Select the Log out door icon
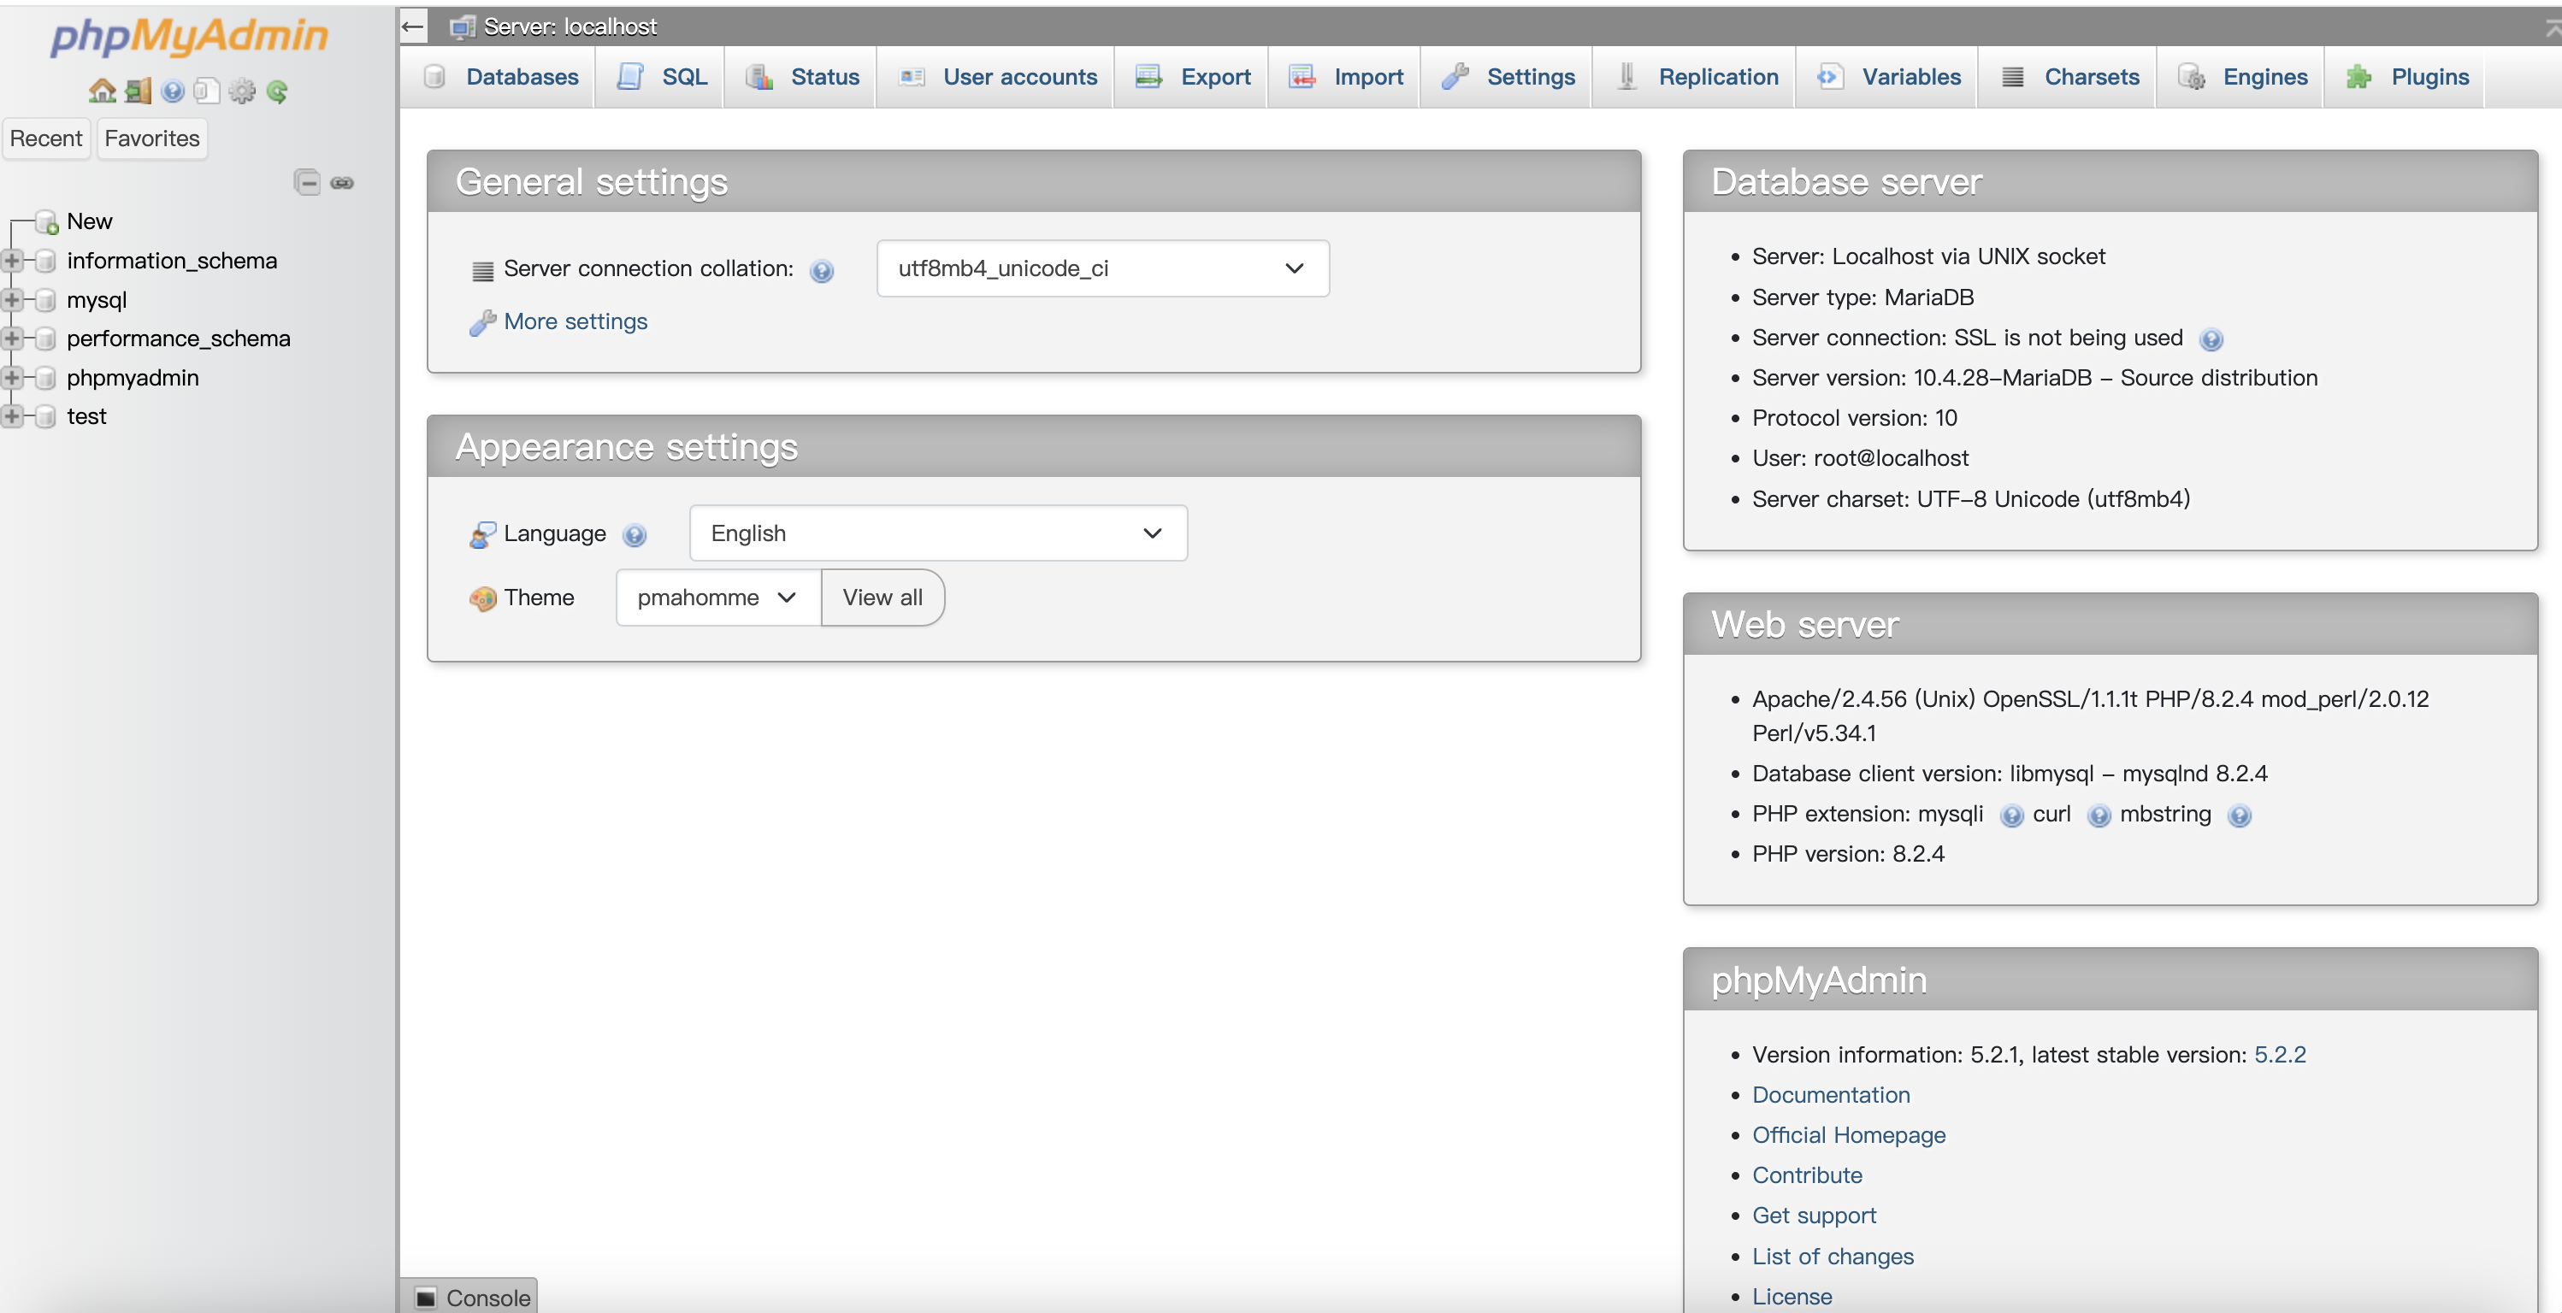2562x1313 pixels. pos(137,91)
